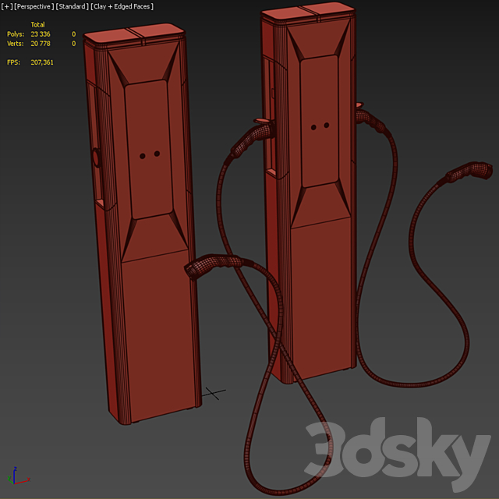Open the Standard viewport shading menu
The image size is (499, 499).
73,6
